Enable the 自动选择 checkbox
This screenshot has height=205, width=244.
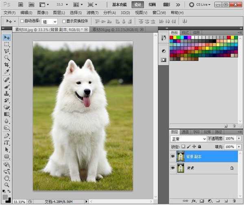22,21
